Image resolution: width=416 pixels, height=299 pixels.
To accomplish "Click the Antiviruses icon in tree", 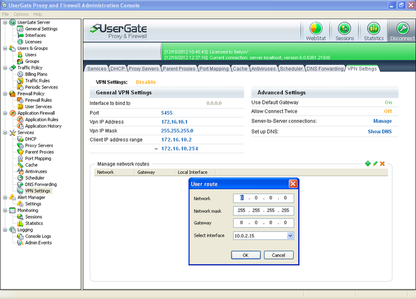I will [20, 171].
